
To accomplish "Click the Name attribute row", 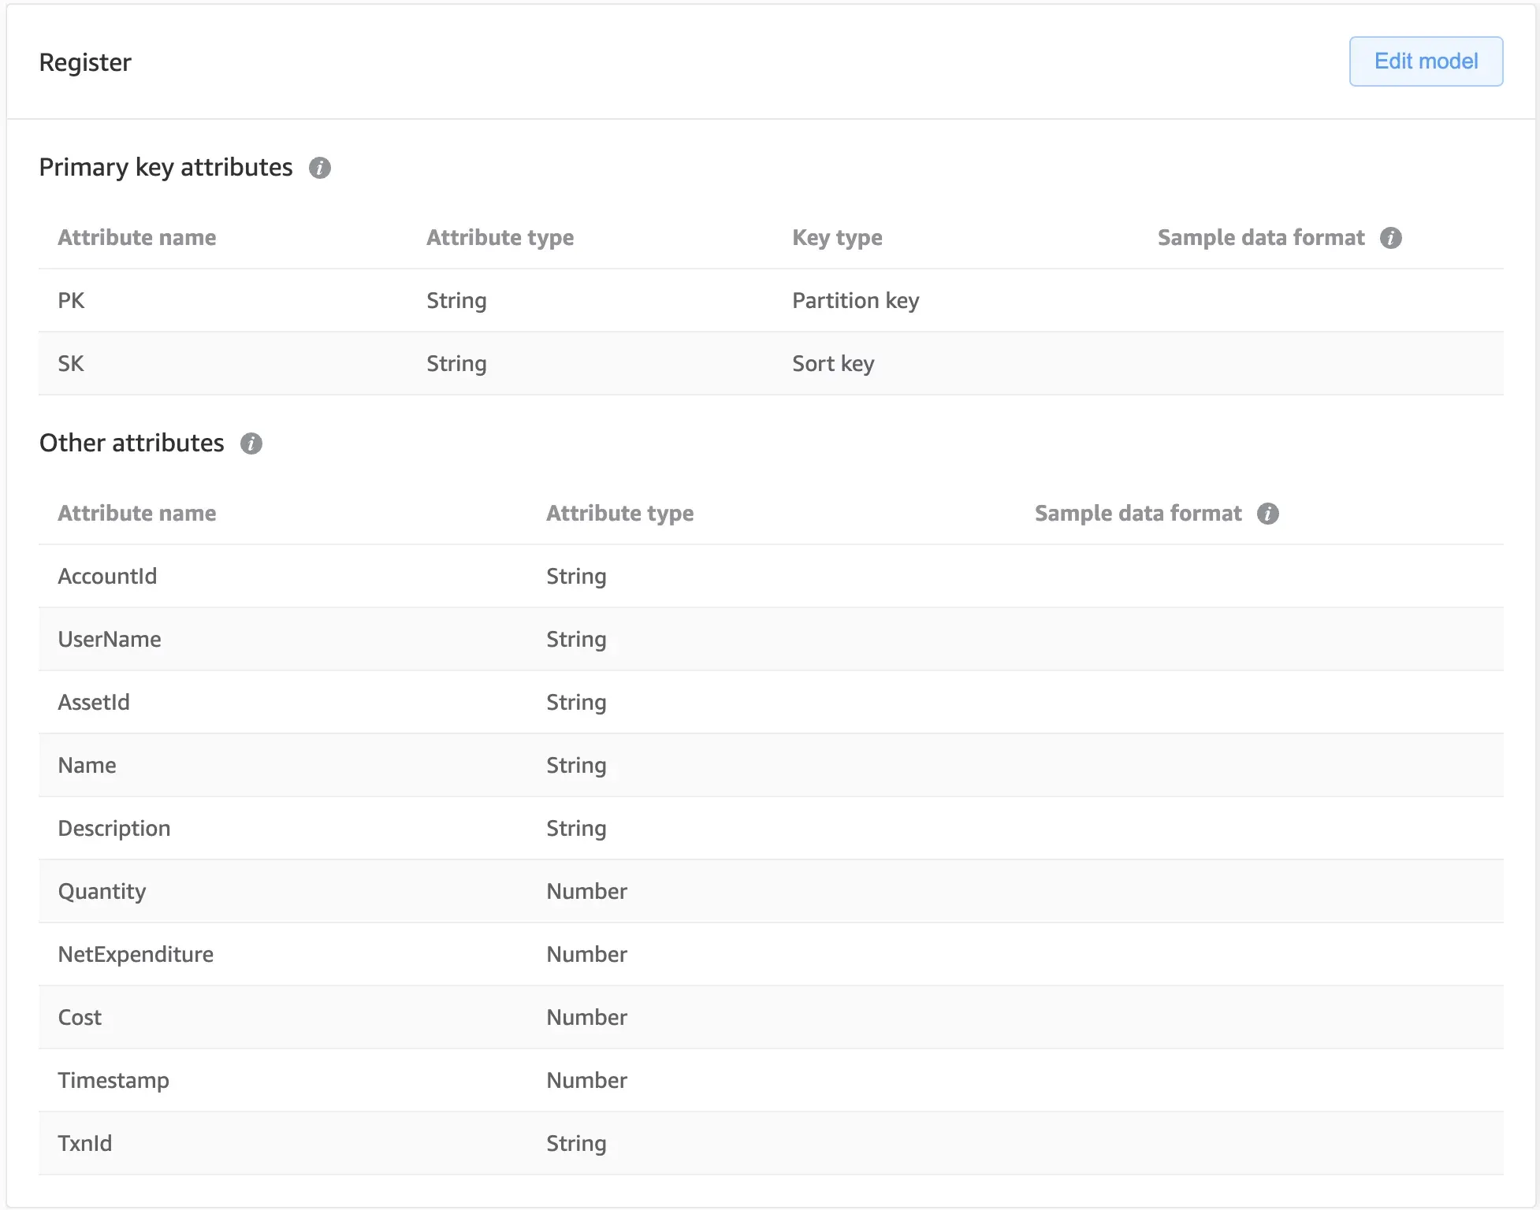I will point(770,766).
